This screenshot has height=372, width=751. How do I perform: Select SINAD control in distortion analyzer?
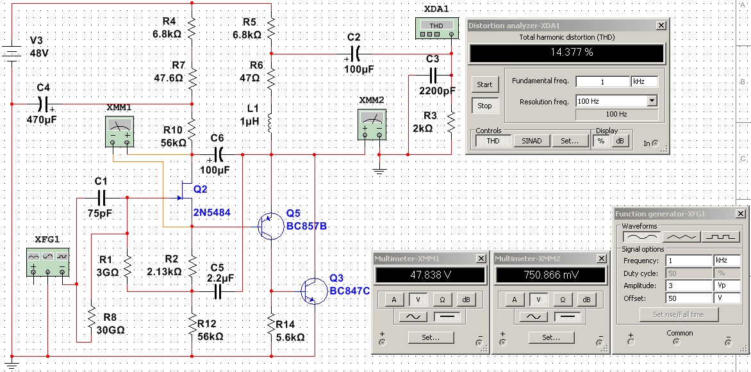coord(532,141)
